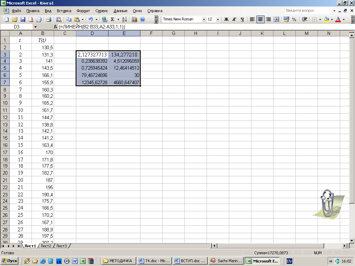The height and width of the screenshot is (266, 355).
Task: Expand the Name Box dropdown arrow next to D3
Action: pos(35,27)
